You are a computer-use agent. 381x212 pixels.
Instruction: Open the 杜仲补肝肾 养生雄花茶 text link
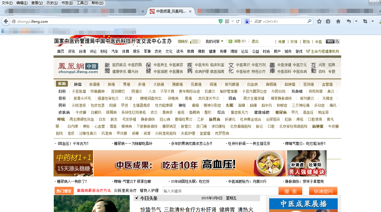(249, 143)
